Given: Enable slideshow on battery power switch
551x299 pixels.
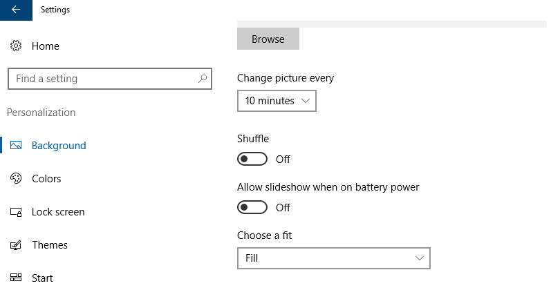Looking at the screenshot, I should [x=252, y=207].
